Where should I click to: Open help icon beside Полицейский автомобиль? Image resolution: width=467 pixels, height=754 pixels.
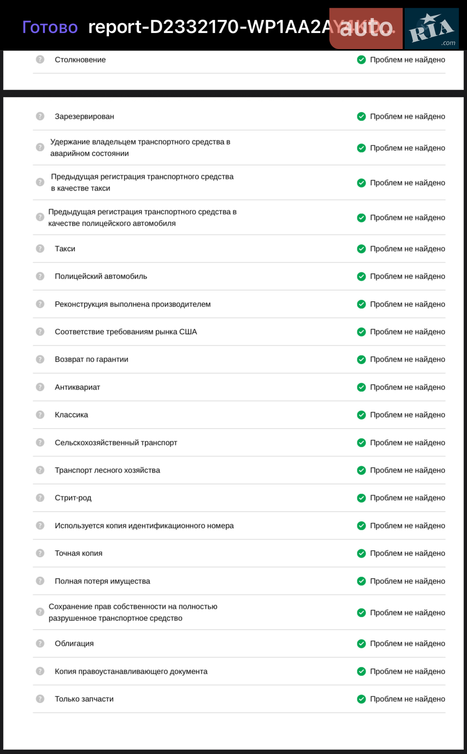[x=40, y=276]
